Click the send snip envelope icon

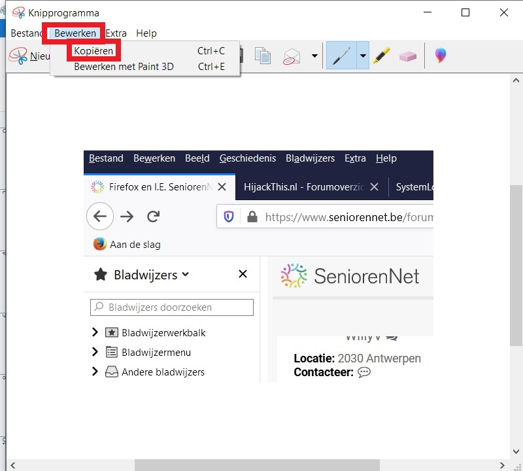pyautogui.click(x=292, y=56)
